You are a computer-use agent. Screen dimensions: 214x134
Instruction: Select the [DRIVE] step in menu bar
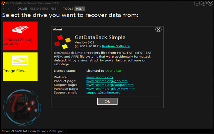coord(22,9)
